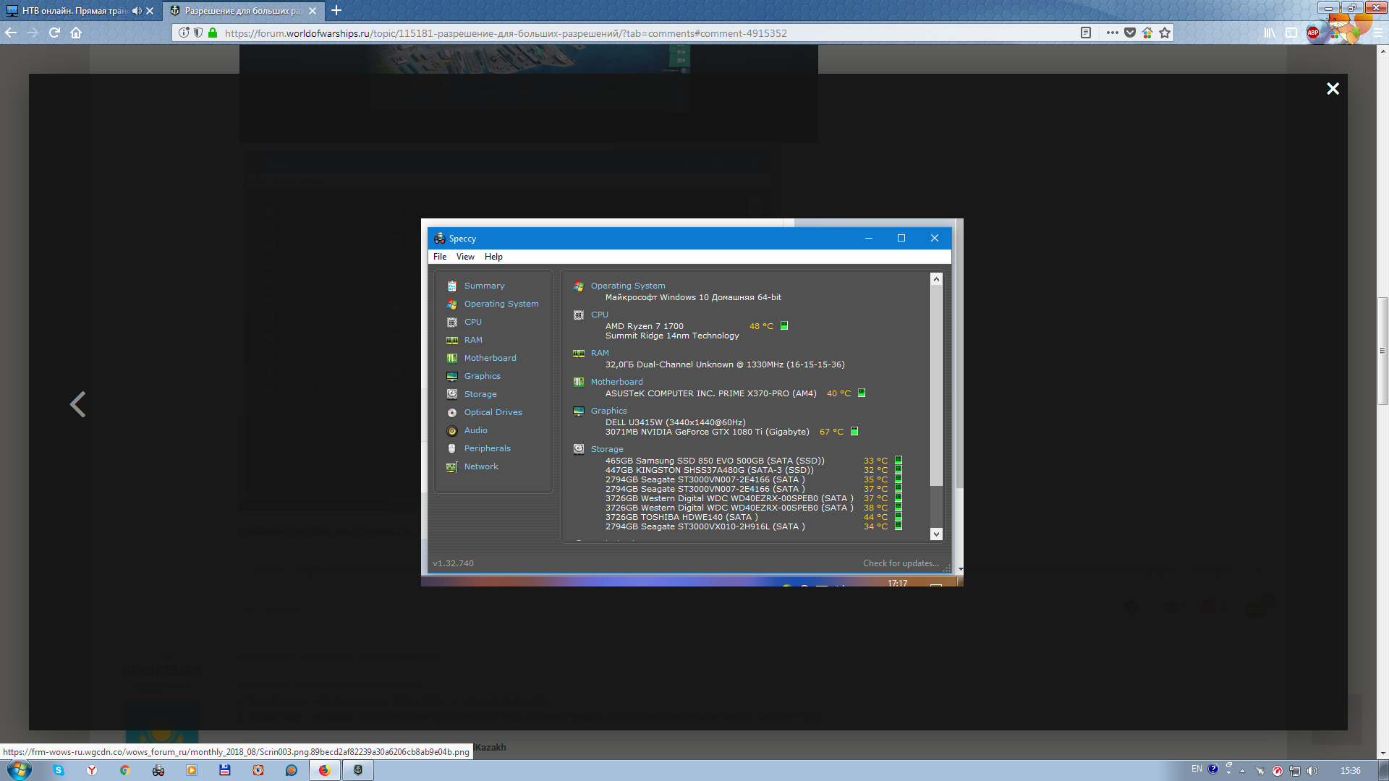The height and width of the screenshot is (781, 1389).
Task: Change EN input language in tray
Action: pyautogui.click(x=1197, y=769)
